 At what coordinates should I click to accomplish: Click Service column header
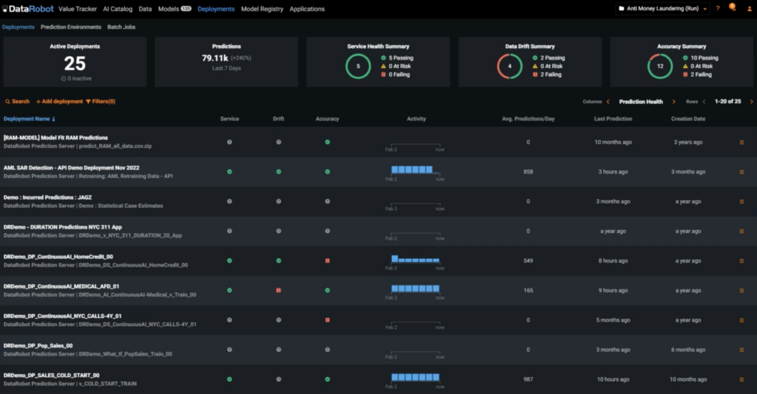click(229, 119)
